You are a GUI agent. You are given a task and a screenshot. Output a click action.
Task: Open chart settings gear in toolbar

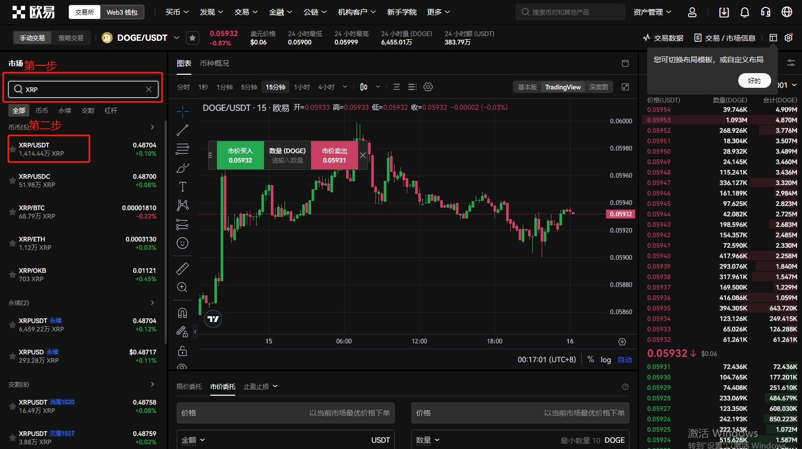pos(428,87)
